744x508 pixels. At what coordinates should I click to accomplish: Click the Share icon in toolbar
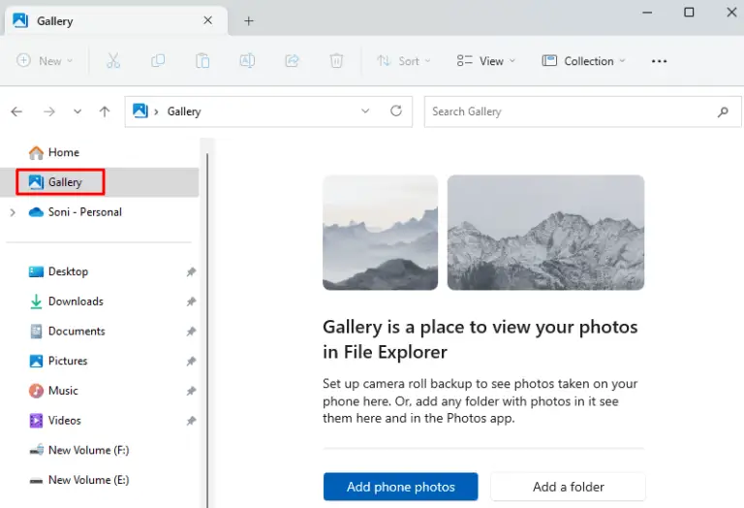click(292, 61)
